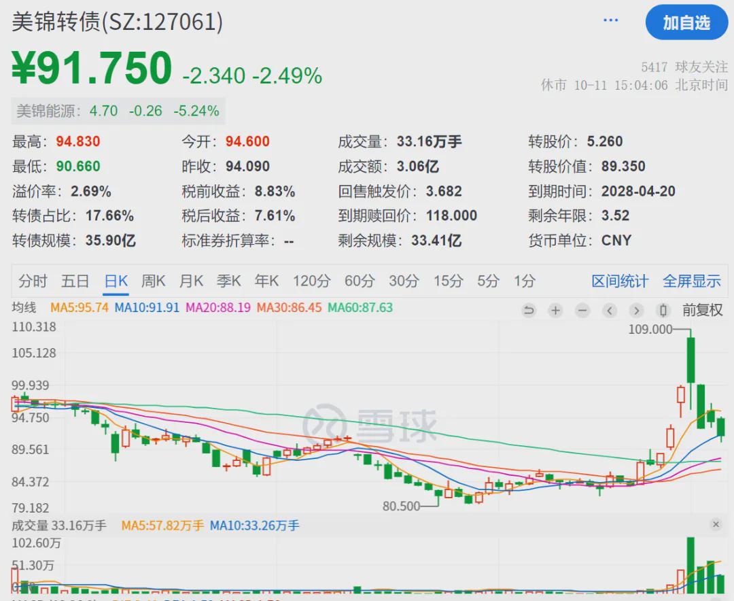Close the 成交量 volume indicator panel
The height and width of the screenshot is (601, 734).
pyautogui.click(x=716, y=524)
